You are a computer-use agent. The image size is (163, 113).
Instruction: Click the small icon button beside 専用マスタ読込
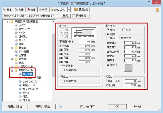click(x=61, y=107)
